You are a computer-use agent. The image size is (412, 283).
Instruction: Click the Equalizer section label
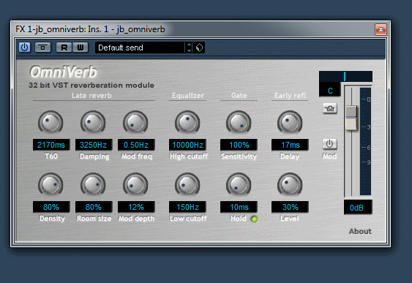[x=187, y=96]
